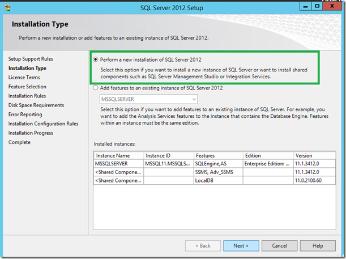Click the Features column header
Screen dimensions: 346x259
tap(219, 155)
